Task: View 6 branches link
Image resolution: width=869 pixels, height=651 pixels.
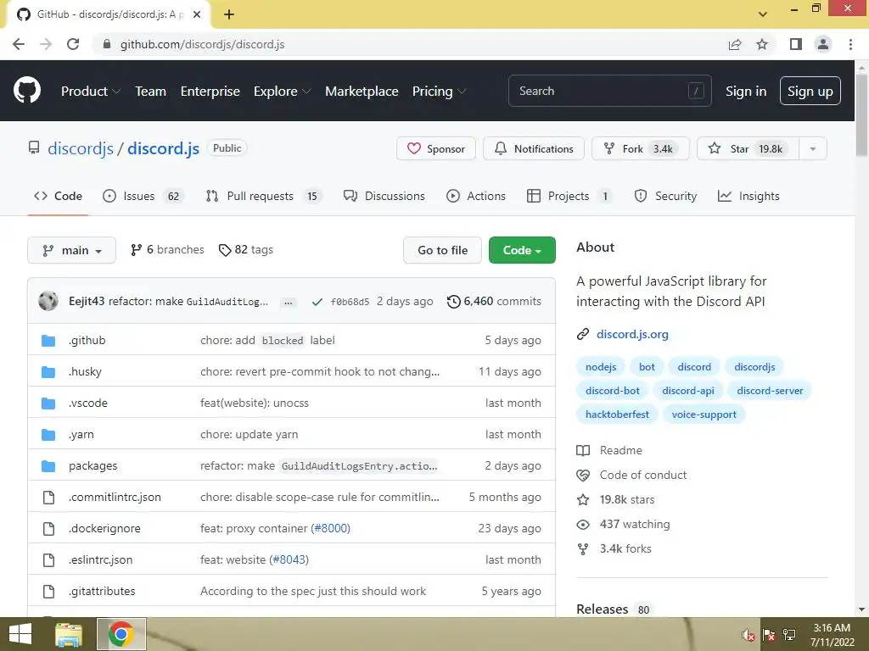Action: tap(167, 250)
